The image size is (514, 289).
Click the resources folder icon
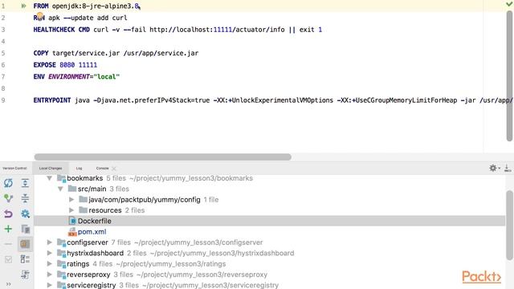click(x=83, y=210)
